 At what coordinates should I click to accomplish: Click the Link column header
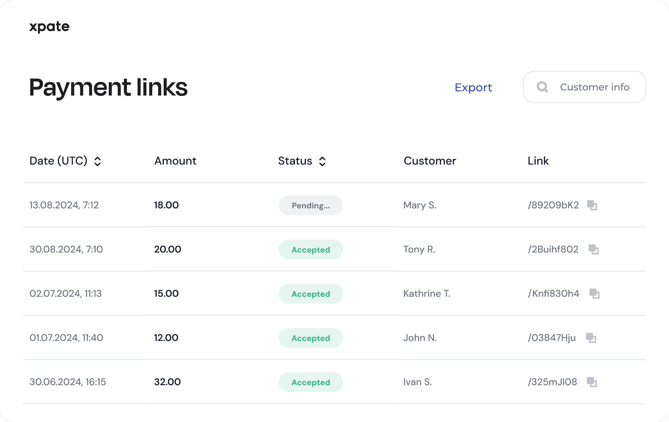[x=538, y=161]
